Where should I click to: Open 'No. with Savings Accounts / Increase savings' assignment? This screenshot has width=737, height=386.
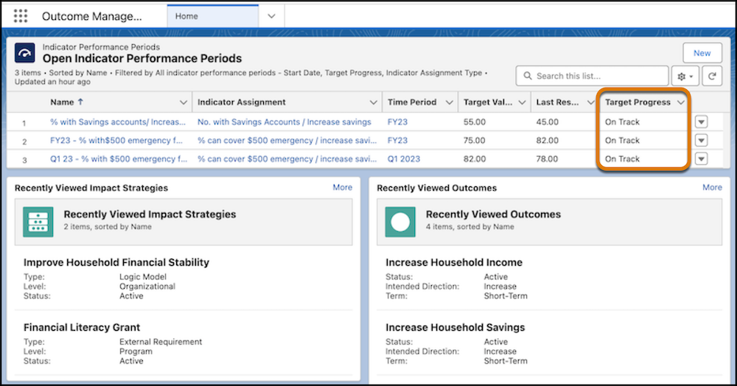tap(284, 122)
